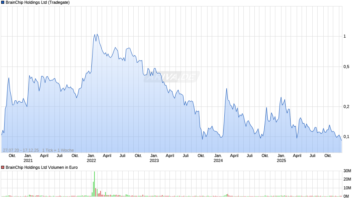Click the red volume legend square
Screen dimensions: 358x200
pos(3,167)
